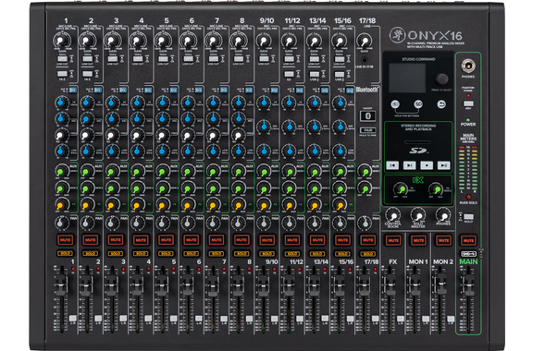Viewport: 533px width, 351px height.
Task: Click the FX to MON 1 green knob
Action: tap(401, 189)
